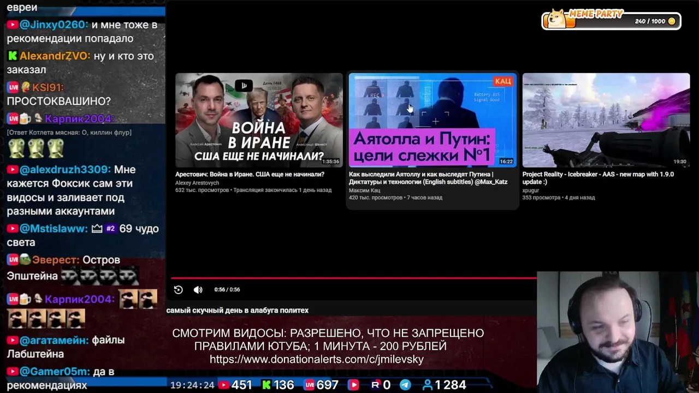Click the donationalerts.com/c/jmilevsky URL text
The width and height of the screenshot is (699, 393).
point(317,360)
